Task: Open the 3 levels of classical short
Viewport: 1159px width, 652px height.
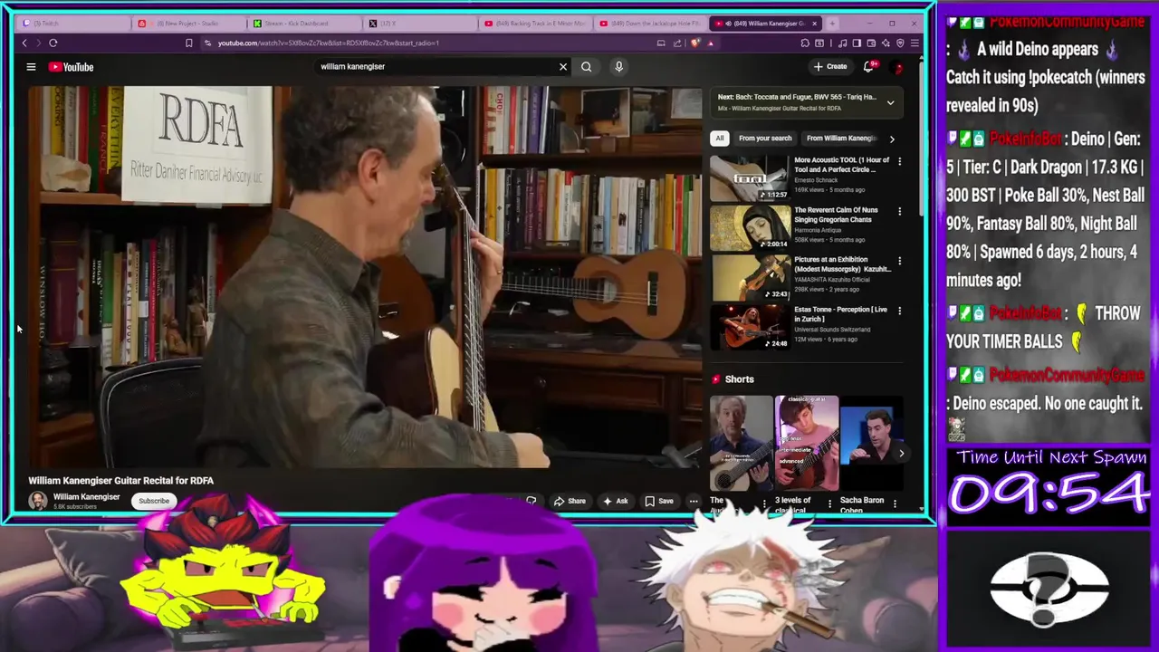Action: [x=807, y=443]
